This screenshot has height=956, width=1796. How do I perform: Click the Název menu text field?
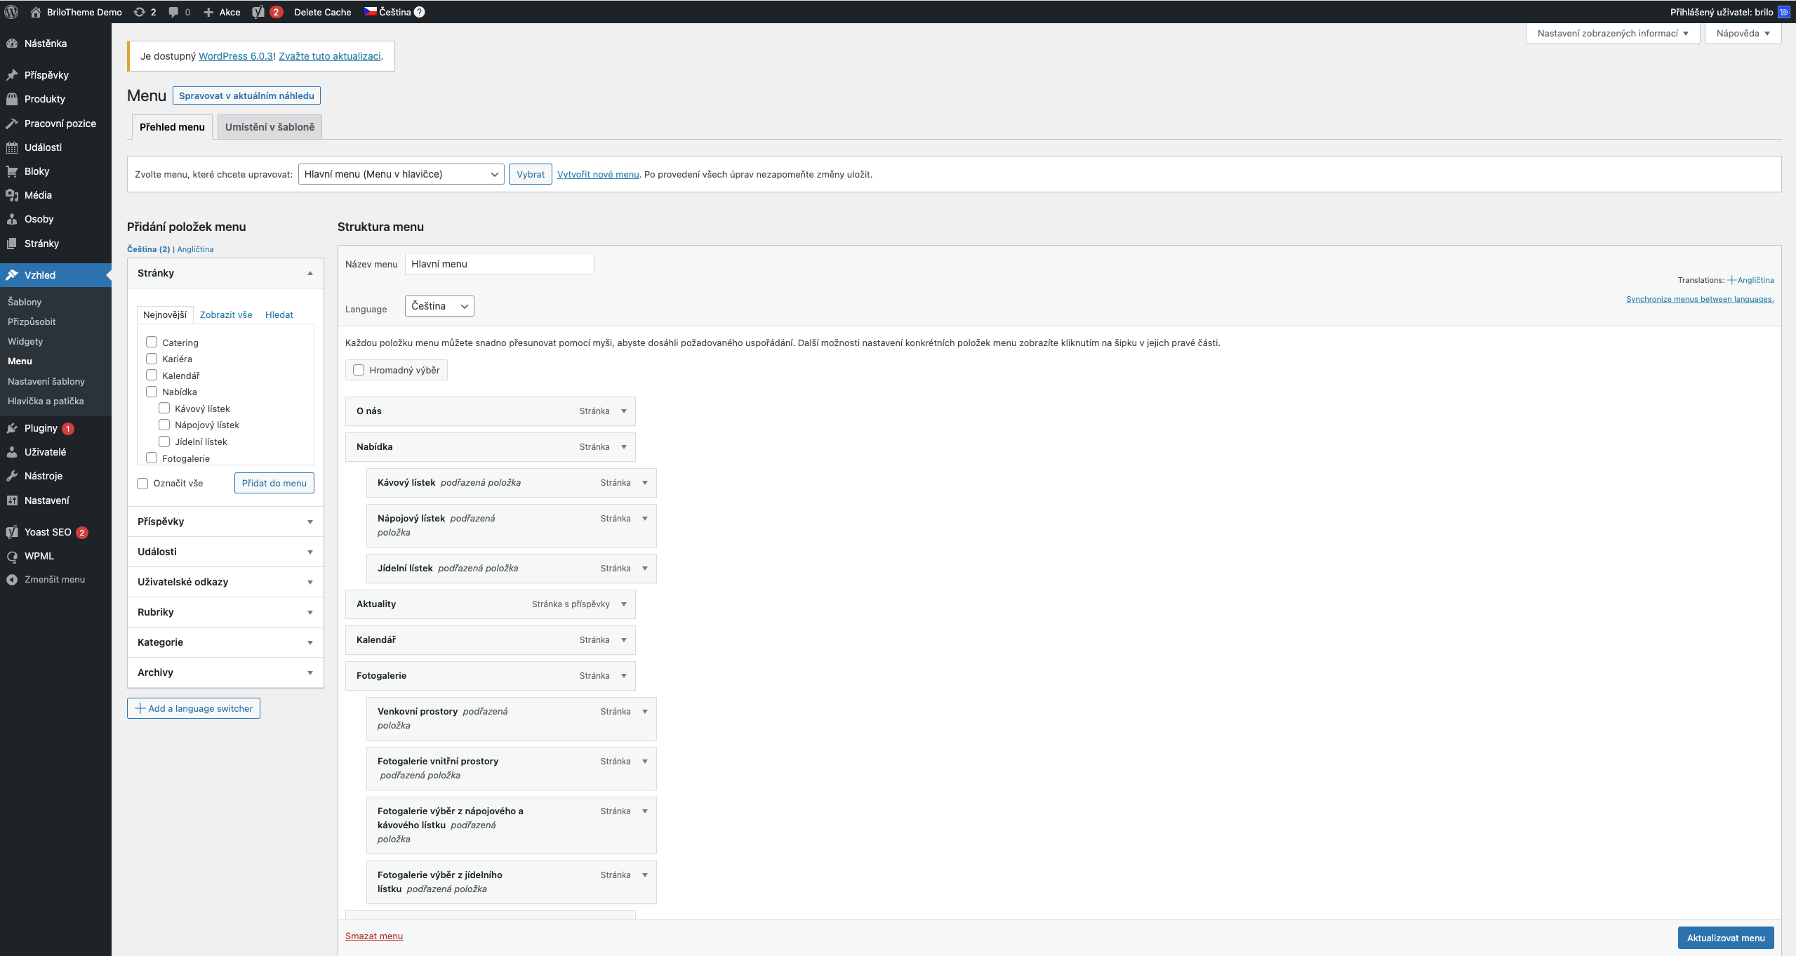[x=499, y=264]
